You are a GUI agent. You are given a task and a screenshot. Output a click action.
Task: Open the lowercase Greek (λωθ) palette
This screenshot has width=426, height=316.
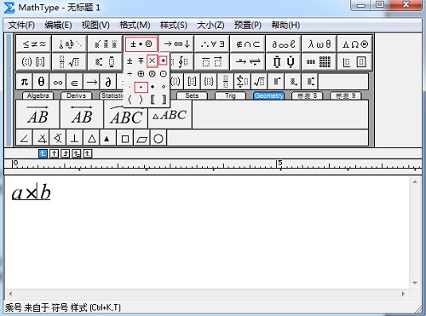coord(319,44)
